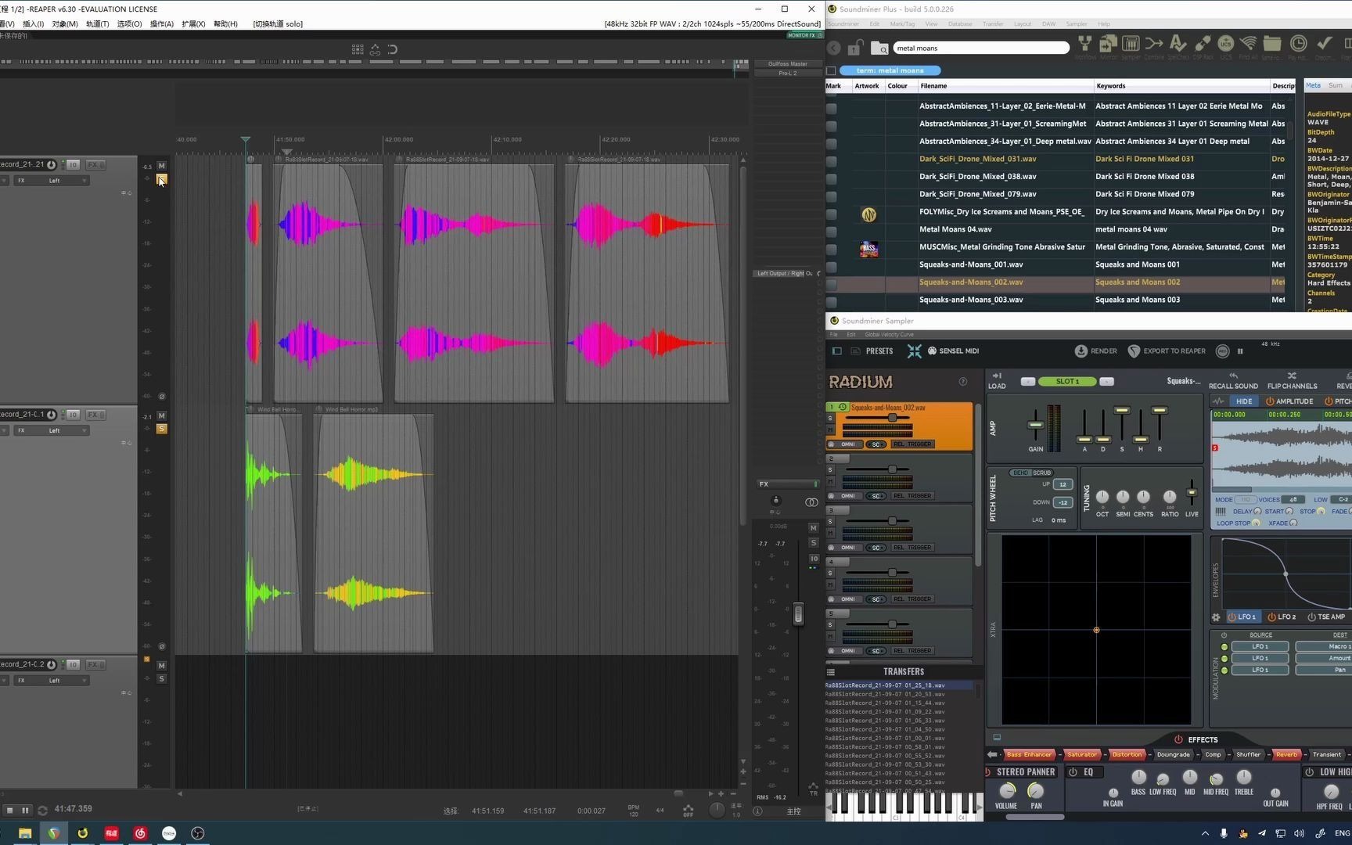Click the Radium help question mark icon

click(x=963, y=382)
